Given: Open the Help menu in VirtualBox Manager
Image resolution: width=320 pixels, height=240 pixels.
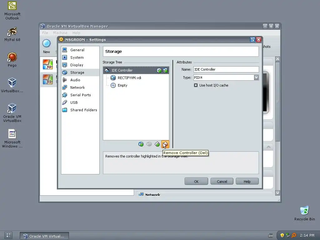Looking at the screenshot, I should [x=76, y=33].
